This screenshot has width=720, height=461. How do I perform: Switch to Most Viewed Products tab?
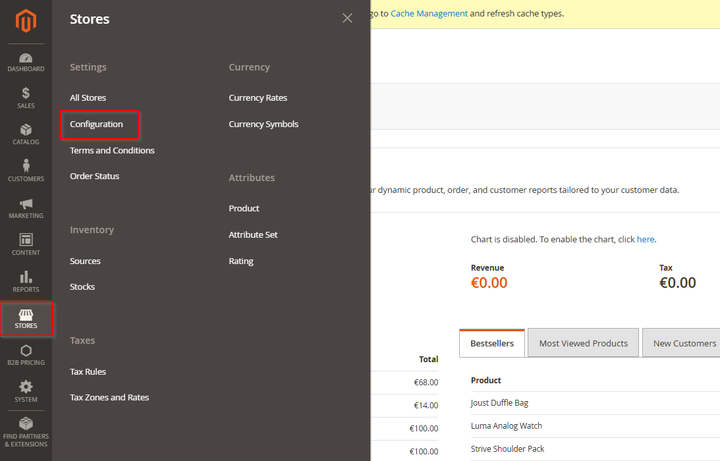[583, 343]
